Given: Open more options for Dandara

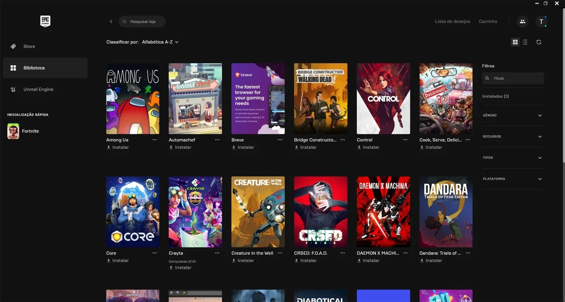Looking at the screenshot, I should pos(468,253).
